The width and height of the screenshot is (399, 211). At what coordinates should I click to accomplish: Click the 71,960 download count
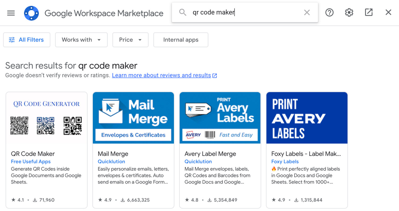pos(47,200)
